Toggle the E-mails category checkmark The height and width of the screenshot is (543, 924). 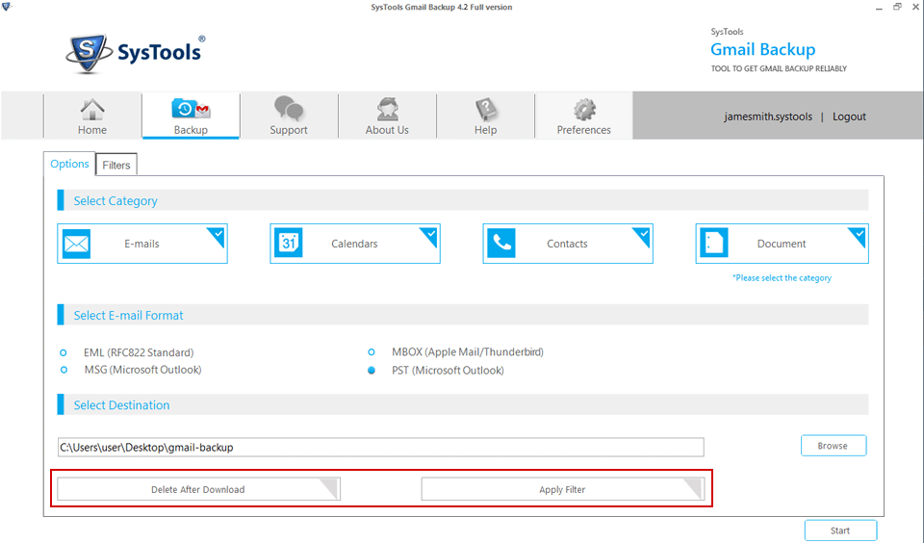tap(218, 235)
